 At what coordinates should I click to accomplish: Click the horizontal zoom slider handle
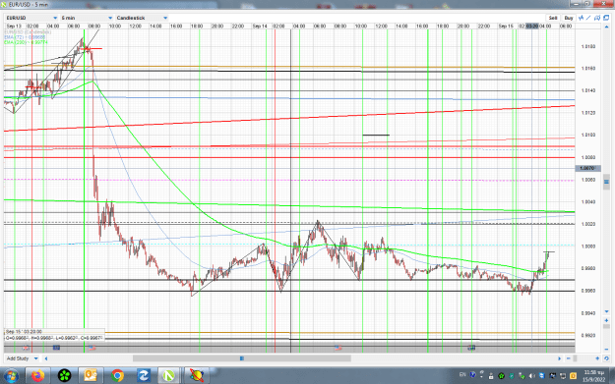pos(576,358)
